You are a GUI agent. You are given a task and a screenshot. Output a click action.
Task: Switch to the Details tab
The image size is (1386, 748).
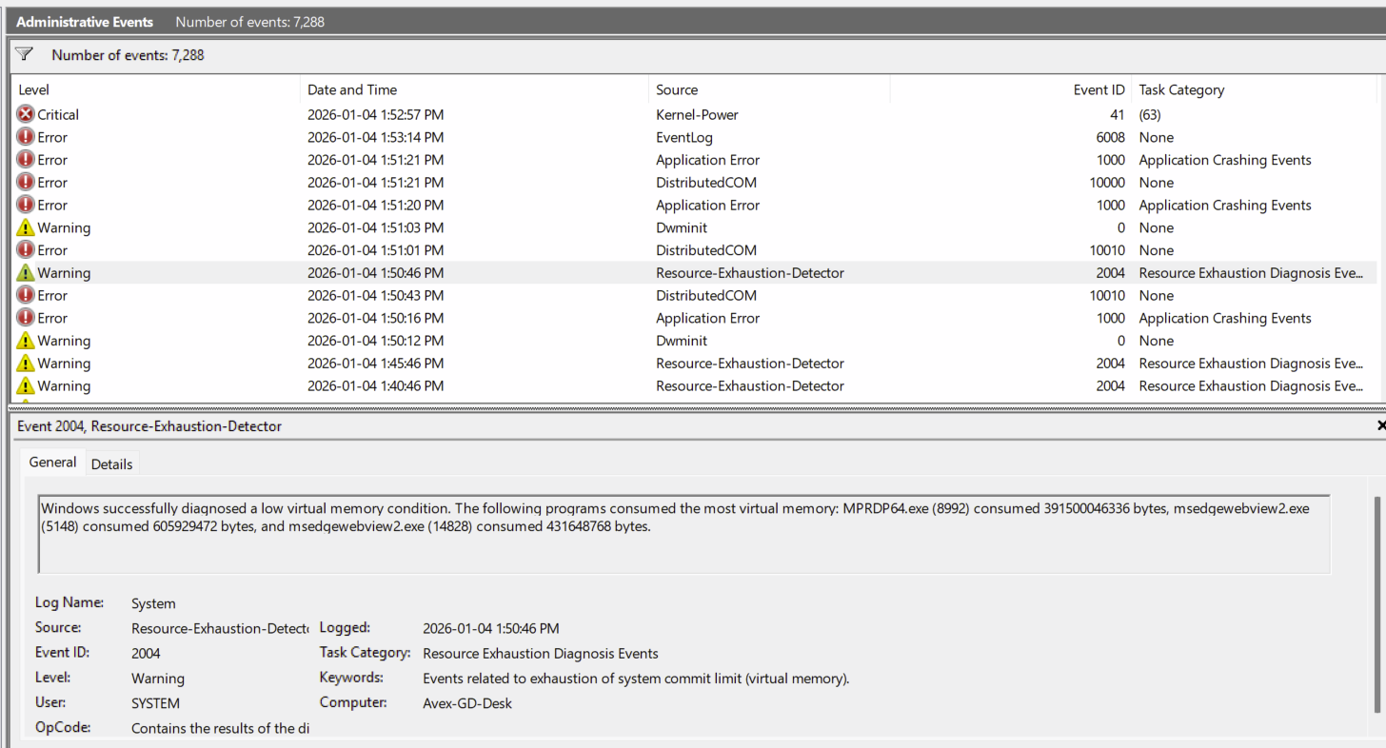(x=111, y=464)
